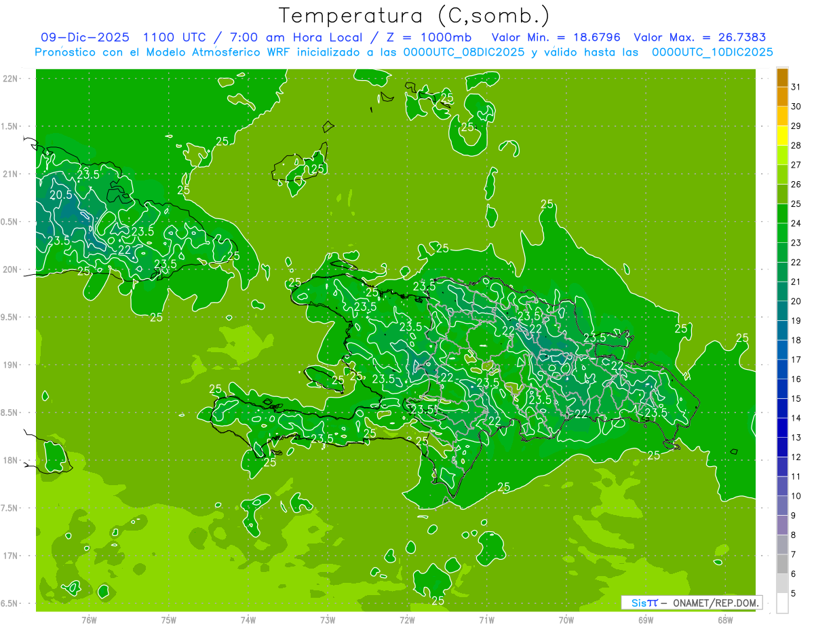This screenshot has height=629, width=814.
Task: Click the 73W longitude label
Action: (328, 620)
